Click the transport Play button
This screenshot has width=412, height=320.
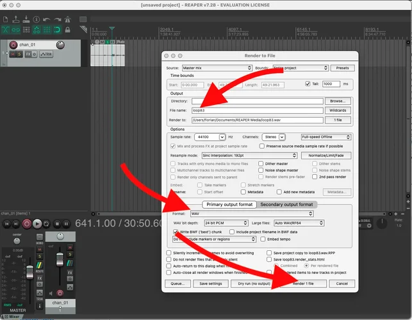click(x=37, y=223)
